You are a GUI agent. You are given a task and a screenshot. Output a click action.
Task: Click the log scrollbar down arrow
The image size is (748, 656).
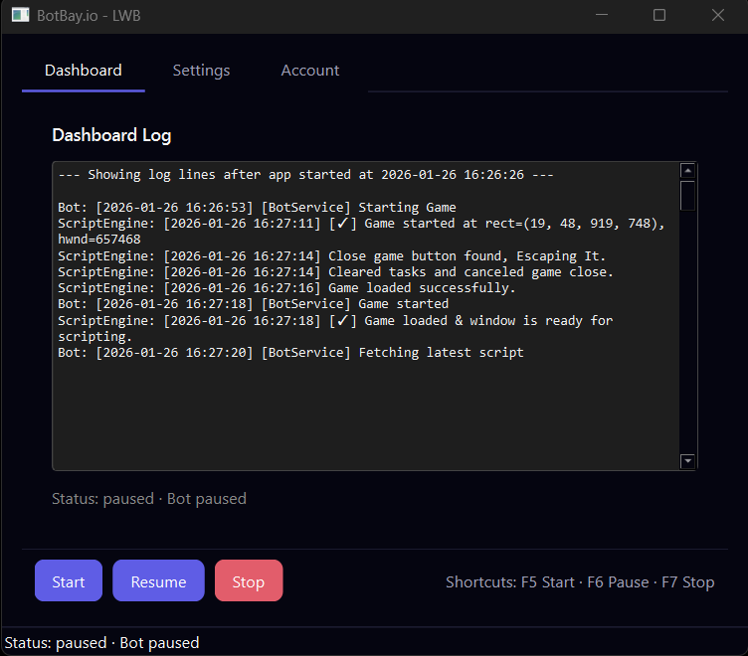tap(687, 461)
